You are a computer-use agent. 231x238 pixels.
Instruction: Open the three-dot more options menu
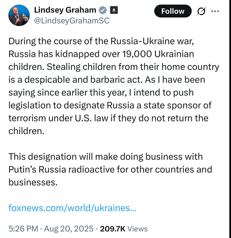tap(215, 11)
